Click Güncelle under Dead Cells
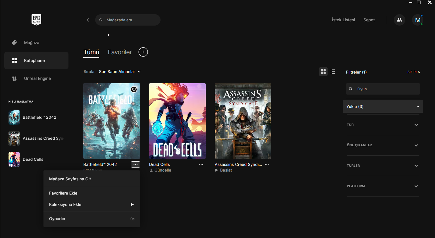435x238 pixels. [x=163, y=170]
